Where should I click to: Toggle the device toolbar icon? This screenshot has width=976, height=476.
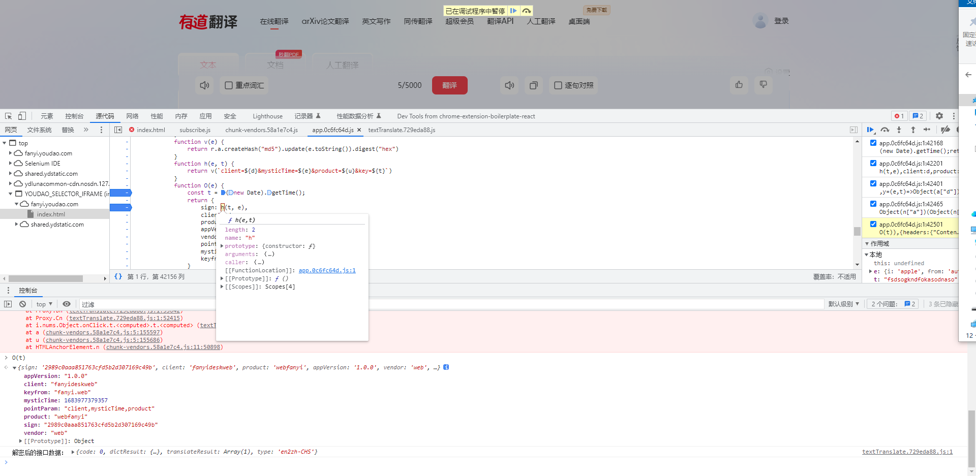click(x=22, y=116)
